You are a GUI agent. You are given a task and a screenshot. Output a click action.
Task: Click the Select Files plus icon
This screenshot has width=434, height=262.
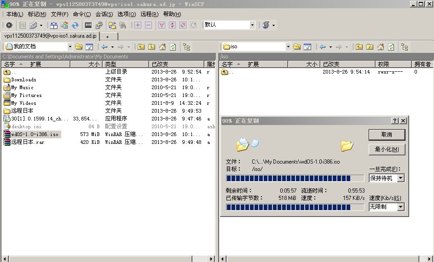coord(138,25)
